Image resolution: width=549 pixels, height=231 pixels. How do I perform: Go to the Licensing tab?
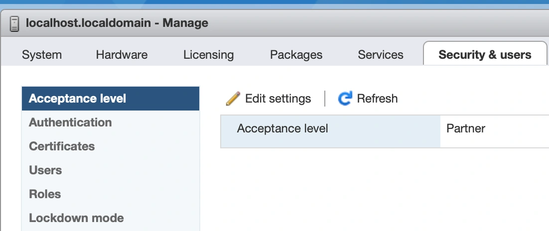click(x=208, y=54)
